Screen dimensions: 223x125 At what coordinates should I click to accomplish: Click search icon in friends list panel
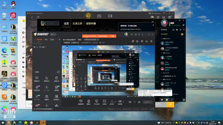point(184,30)
